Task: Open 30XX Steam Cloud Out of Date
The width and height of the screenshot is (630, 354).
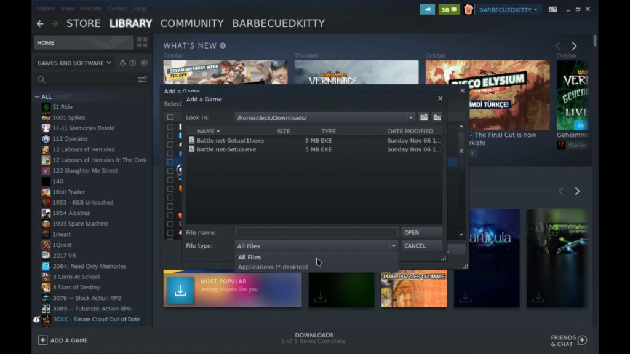Action: (x=97, y=320)
